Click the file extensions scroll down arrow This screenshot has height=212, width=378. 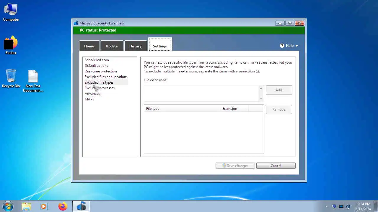(x=261, y=98)
